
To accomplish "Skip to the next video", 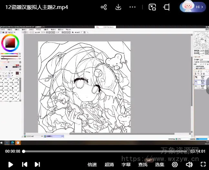I will click(37, 164).
